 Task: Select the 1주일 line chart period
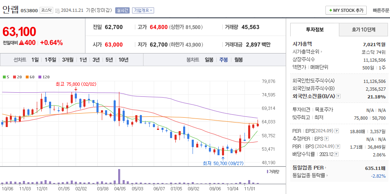pyautogui.click(x=51, y=60)
